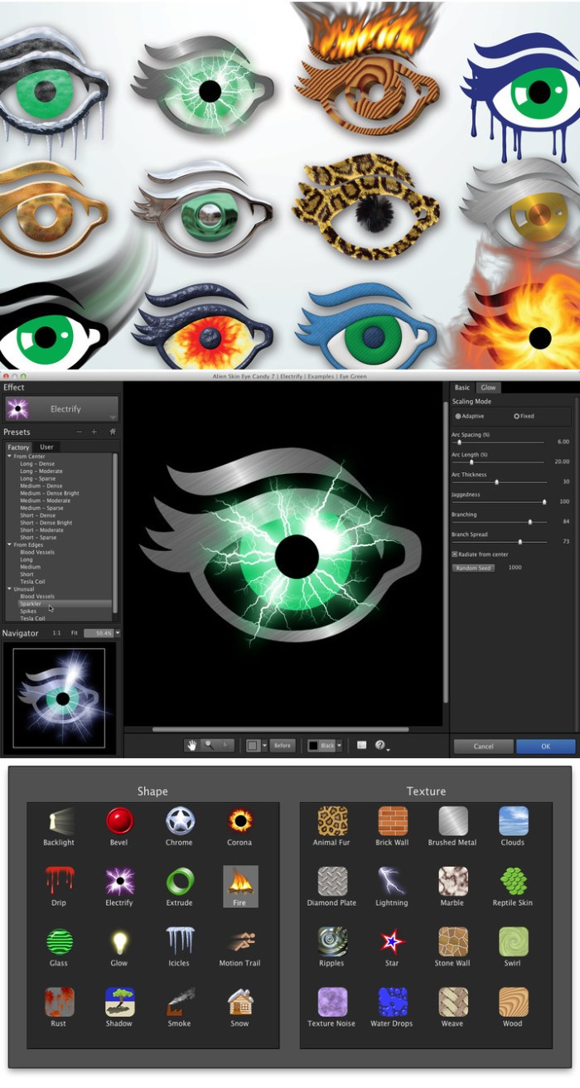Image resolution: width=580 pixels, height=1088 pixels.
Task: Adjust the Jaggedness slider handle
Action: pos(544,502)
